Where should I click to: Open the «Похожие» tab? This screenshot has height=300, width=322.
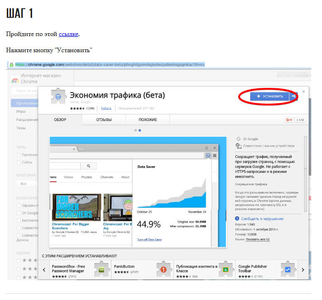[x=148, y=120]
